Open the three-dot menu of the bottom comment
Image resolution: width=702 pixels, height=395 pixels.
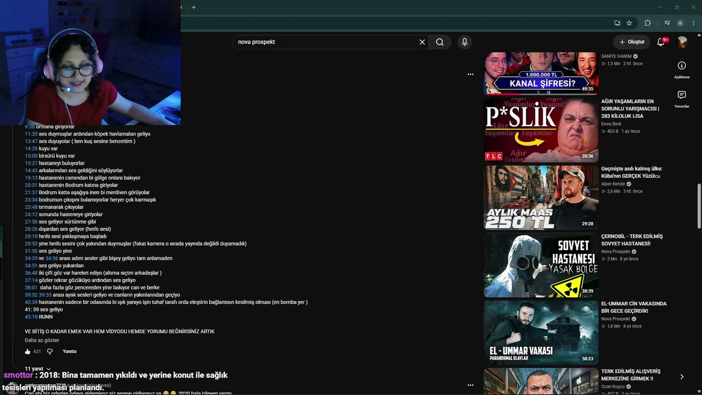pyautogui.click(x=471, y=385)
